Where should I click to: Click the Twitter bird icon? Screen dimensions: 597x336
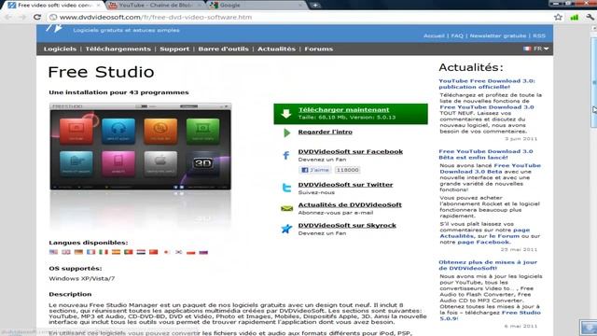click(x=286, y=188)
